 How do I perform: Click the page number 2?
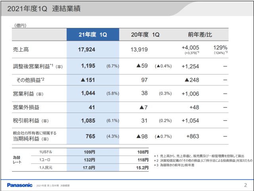pyautogui.click(x=245, y=185)
